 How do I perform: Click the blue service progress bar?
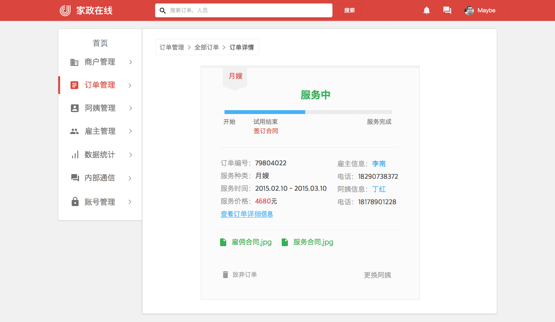pyautogui.click(x=265, y=112)
